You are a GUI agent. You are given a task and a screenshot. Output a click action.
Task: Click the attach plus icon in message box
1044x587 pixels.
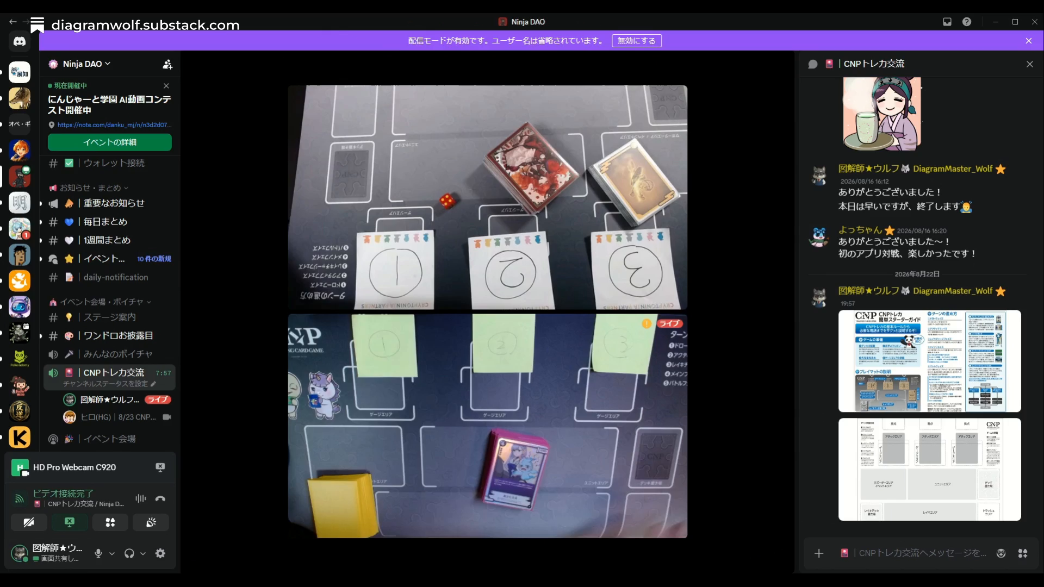click(x=819, y=553)
